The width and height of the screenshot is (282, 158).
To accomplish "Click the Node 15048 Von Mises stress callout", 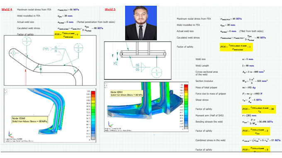I will [30, 120].
